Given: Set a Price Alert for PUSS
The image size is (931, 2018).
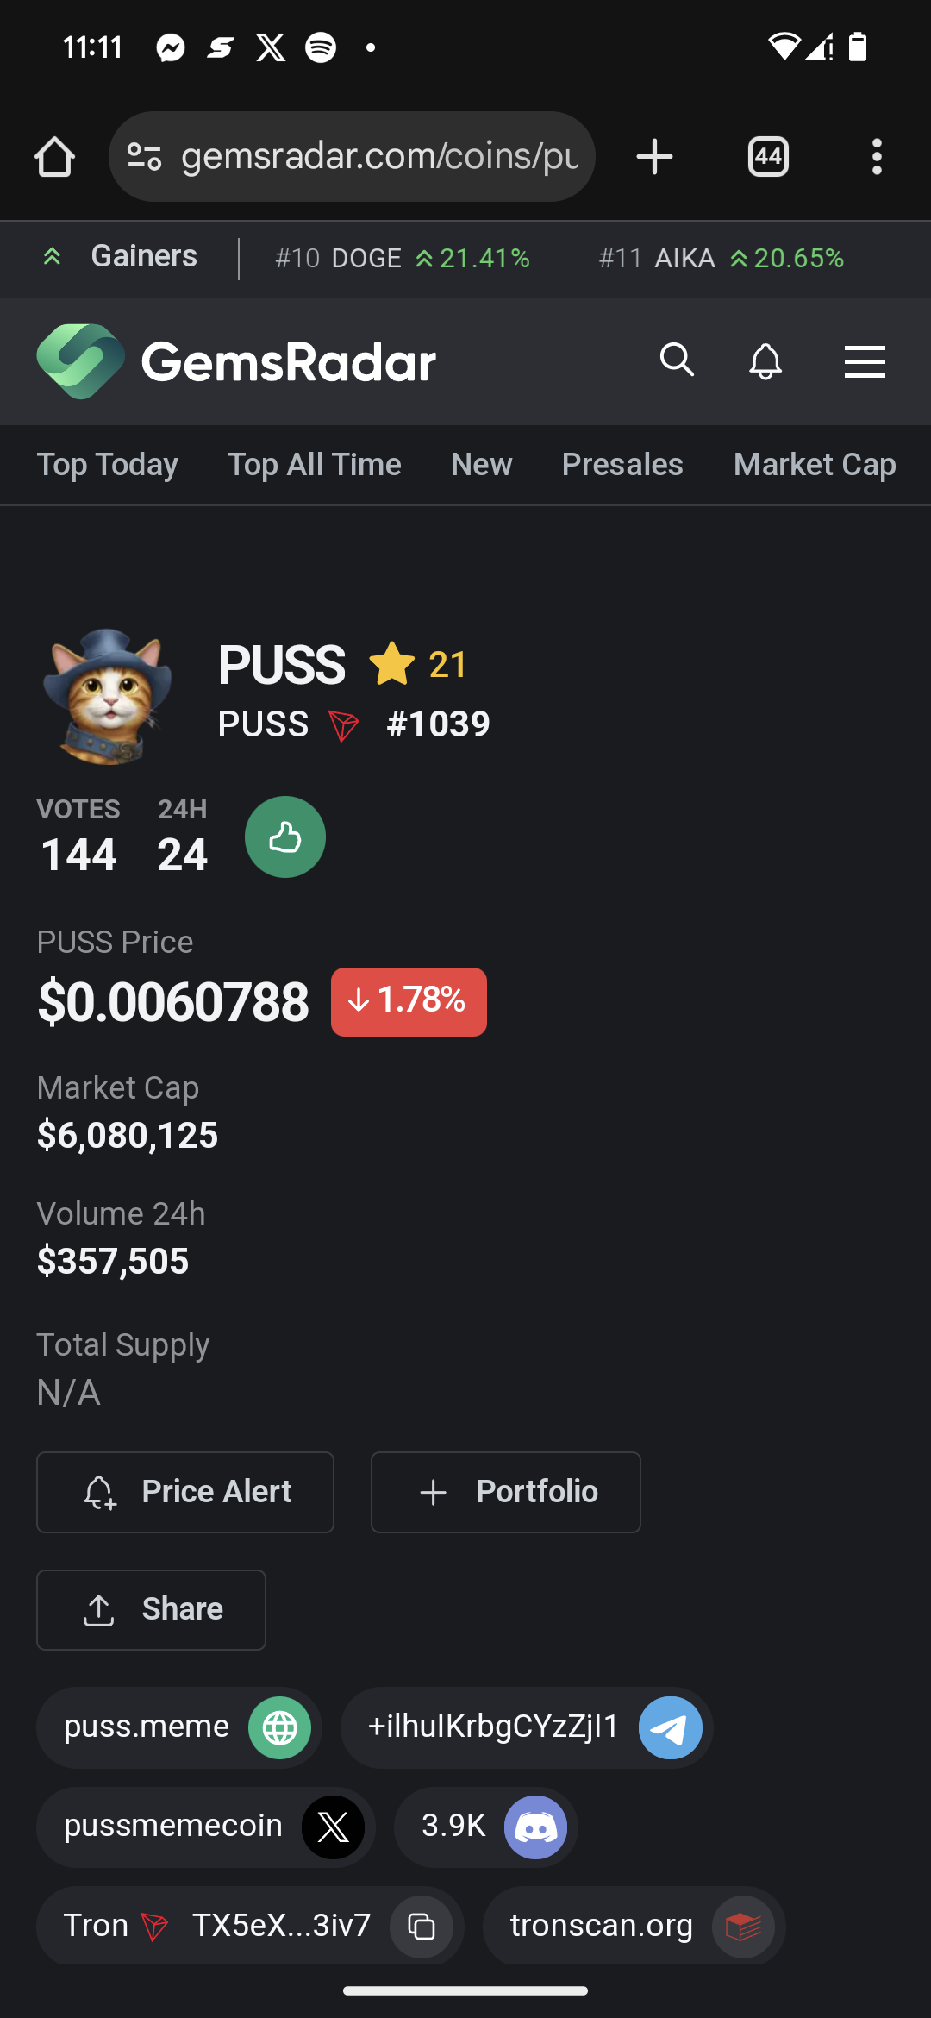Looking at the screenshot, I should (185, 1492).
